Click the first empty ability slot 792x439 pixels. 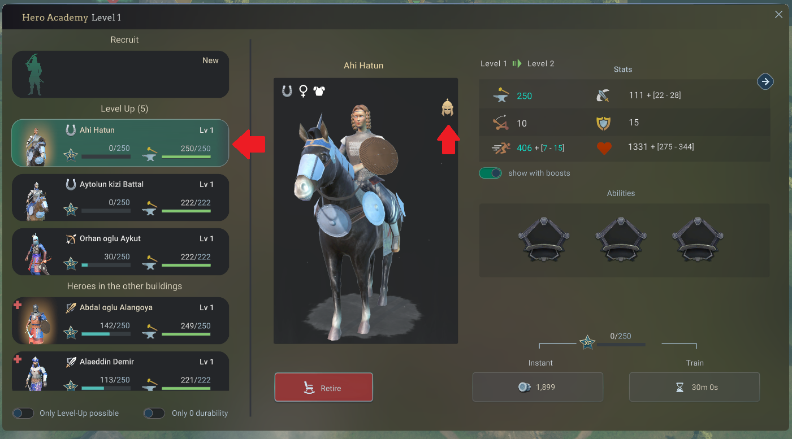tap(544, 240)
